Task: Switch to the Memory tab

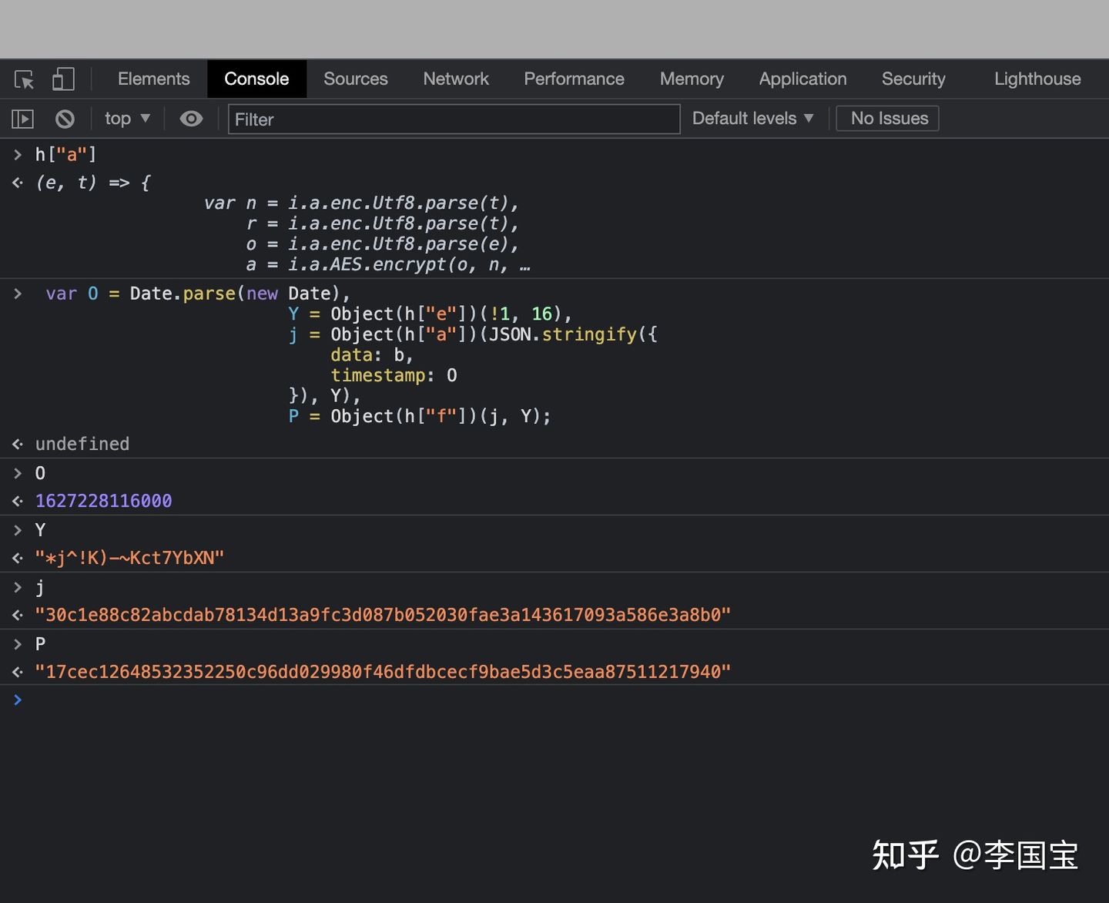Action: 692,79
